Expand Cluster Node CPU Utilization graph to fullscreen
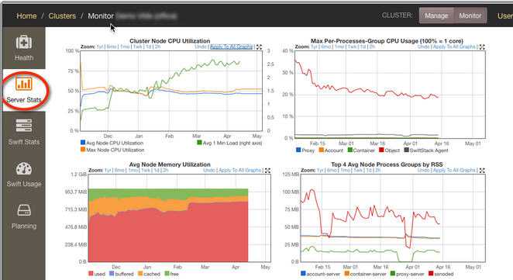 coord(259,47)
